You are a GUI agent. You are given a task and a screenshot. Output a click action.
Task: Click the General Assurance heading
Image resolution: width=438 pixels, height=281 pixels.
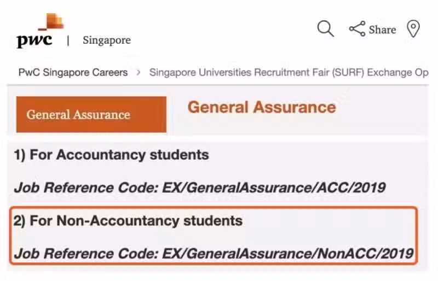262,107
